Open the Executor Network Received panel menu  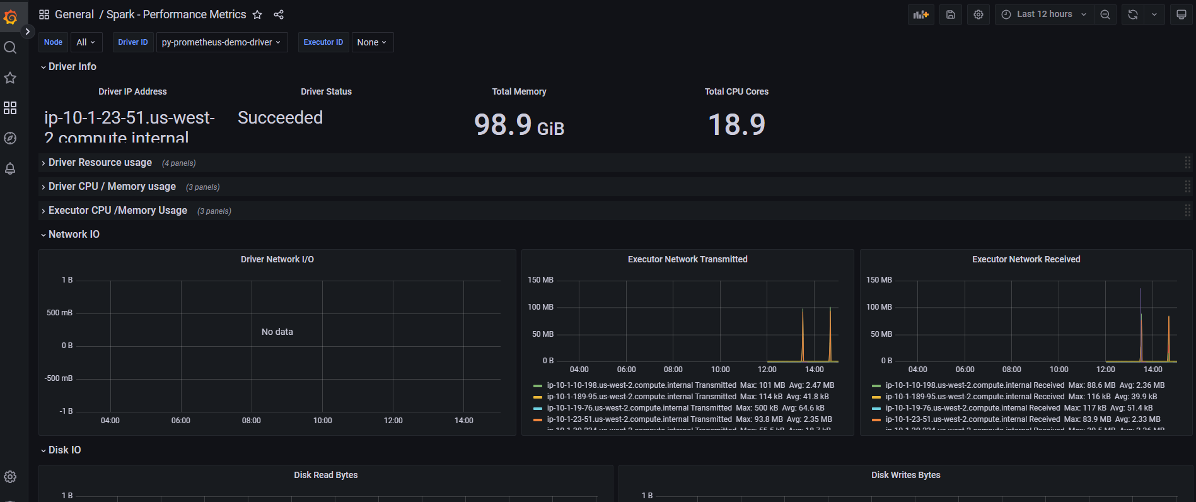(x=1026, y=259)
